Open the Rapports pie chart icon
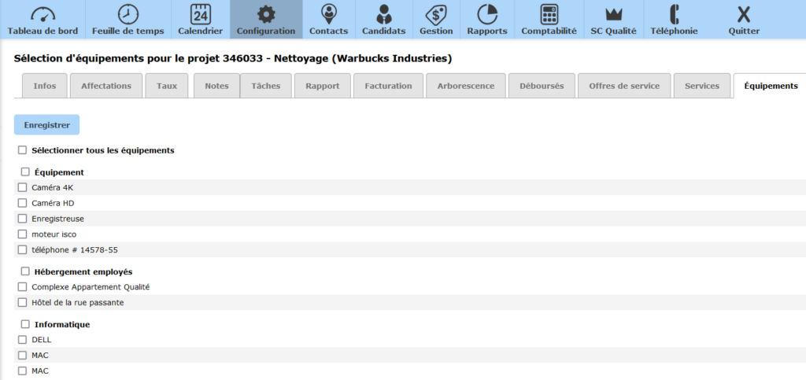 click(487, 14)
